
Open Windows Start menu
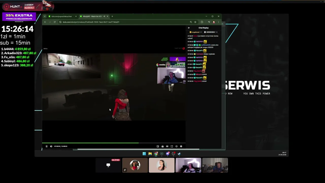click(x=144, y=154)
